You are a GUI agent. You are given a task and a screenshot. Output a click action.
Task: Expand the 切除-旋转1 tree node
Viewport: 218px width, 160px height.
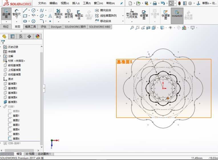(x=1, y=143)
